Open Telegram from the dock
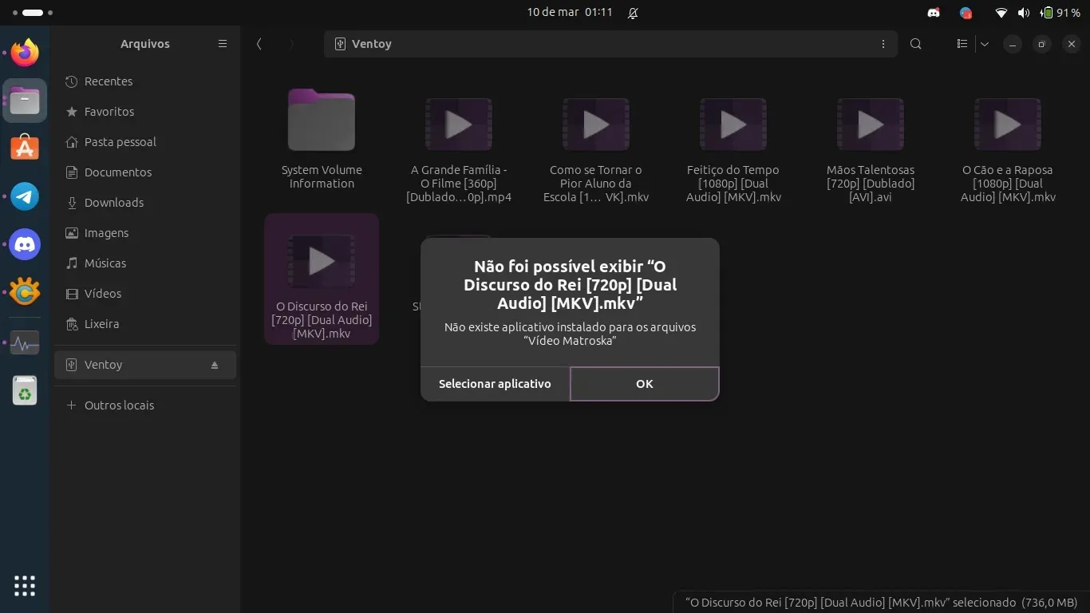The width and height of the screenshot is (1090, 613). [25, 196]
